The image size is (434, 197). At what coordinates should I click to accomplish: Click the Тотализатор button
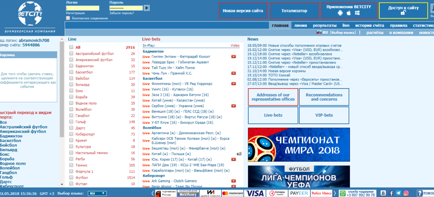pos(294,11)
